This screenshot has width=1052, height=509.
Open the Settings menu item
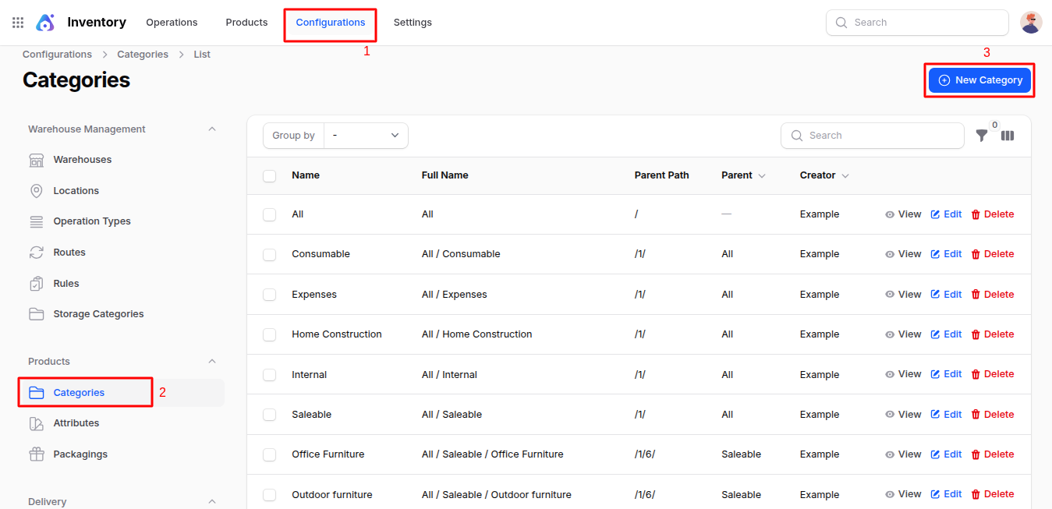pos(413,22)
